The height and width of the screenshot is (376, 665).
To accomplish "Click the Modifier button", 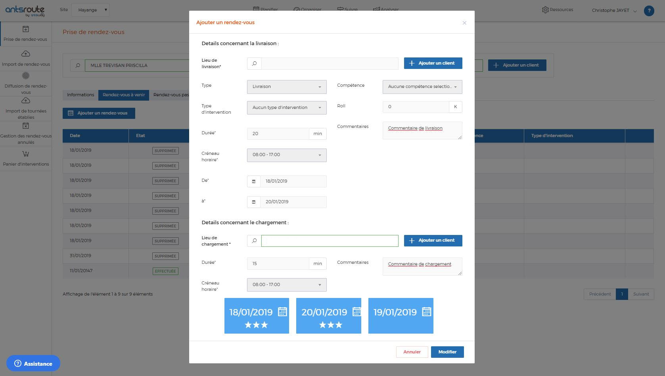I will (x=447, y=352).
